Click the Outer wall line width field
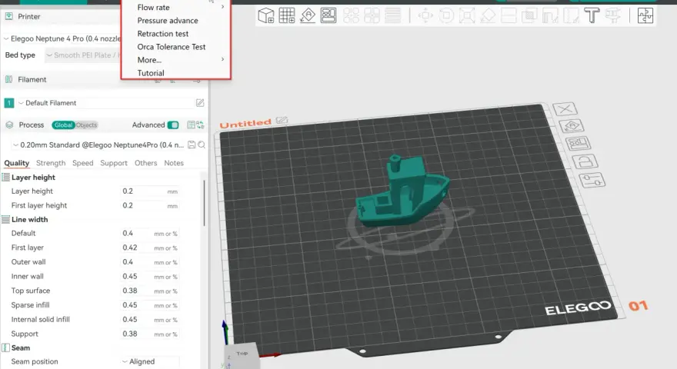The height and width of the screenshot is (369, 677). click(150, 262)
